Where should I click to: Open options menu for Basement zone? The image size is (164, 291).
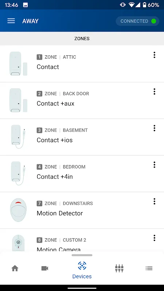[x=154, y=128]
